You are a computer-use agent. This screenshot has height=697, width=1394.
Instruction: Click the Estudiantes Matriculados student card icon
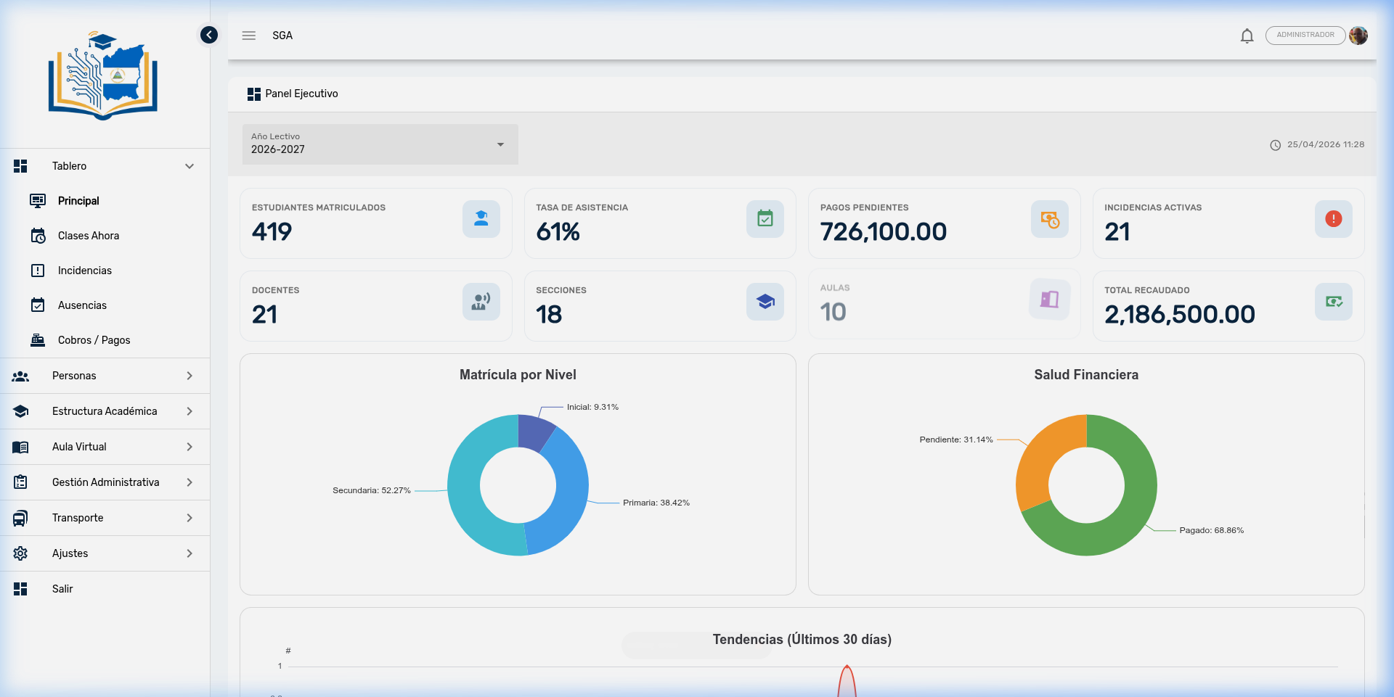481,219
